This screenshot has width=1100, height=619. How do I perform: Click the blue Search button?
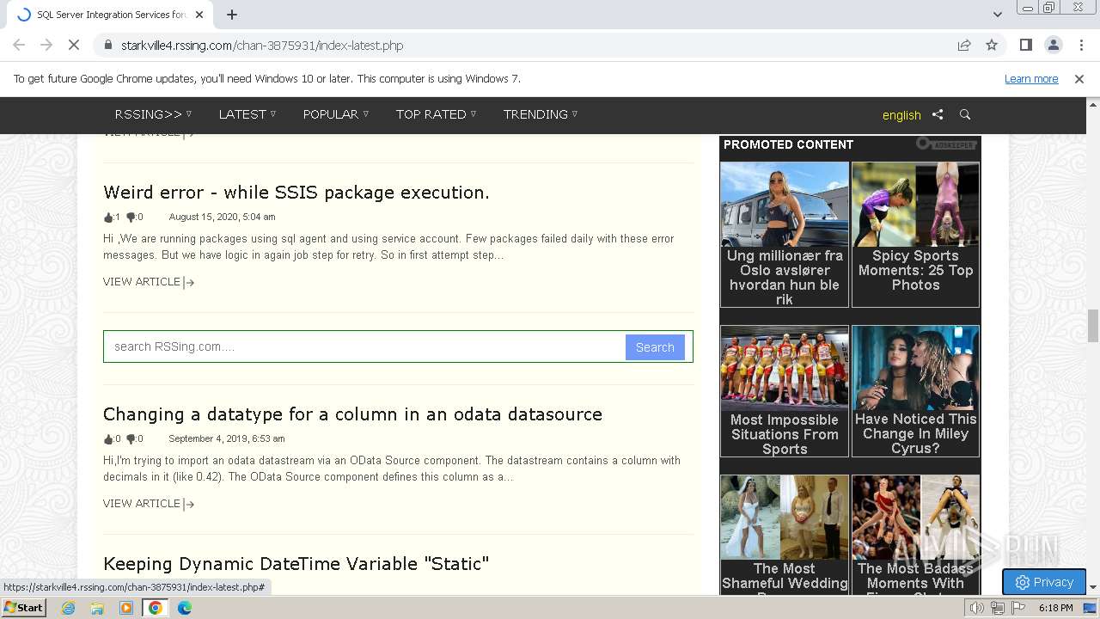click(655, 347)
